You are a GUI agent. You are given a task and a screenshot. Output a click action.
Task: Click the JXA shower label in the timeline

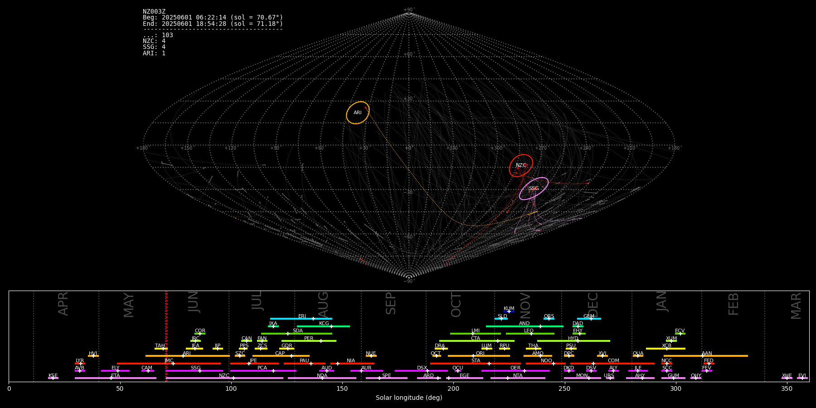[x=273, y=324]
